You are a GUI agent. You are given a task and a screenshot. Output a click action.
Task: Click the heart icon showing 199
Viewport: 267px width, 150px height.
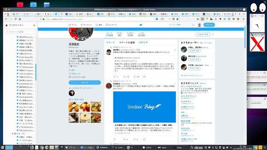(x=134, y=77)
